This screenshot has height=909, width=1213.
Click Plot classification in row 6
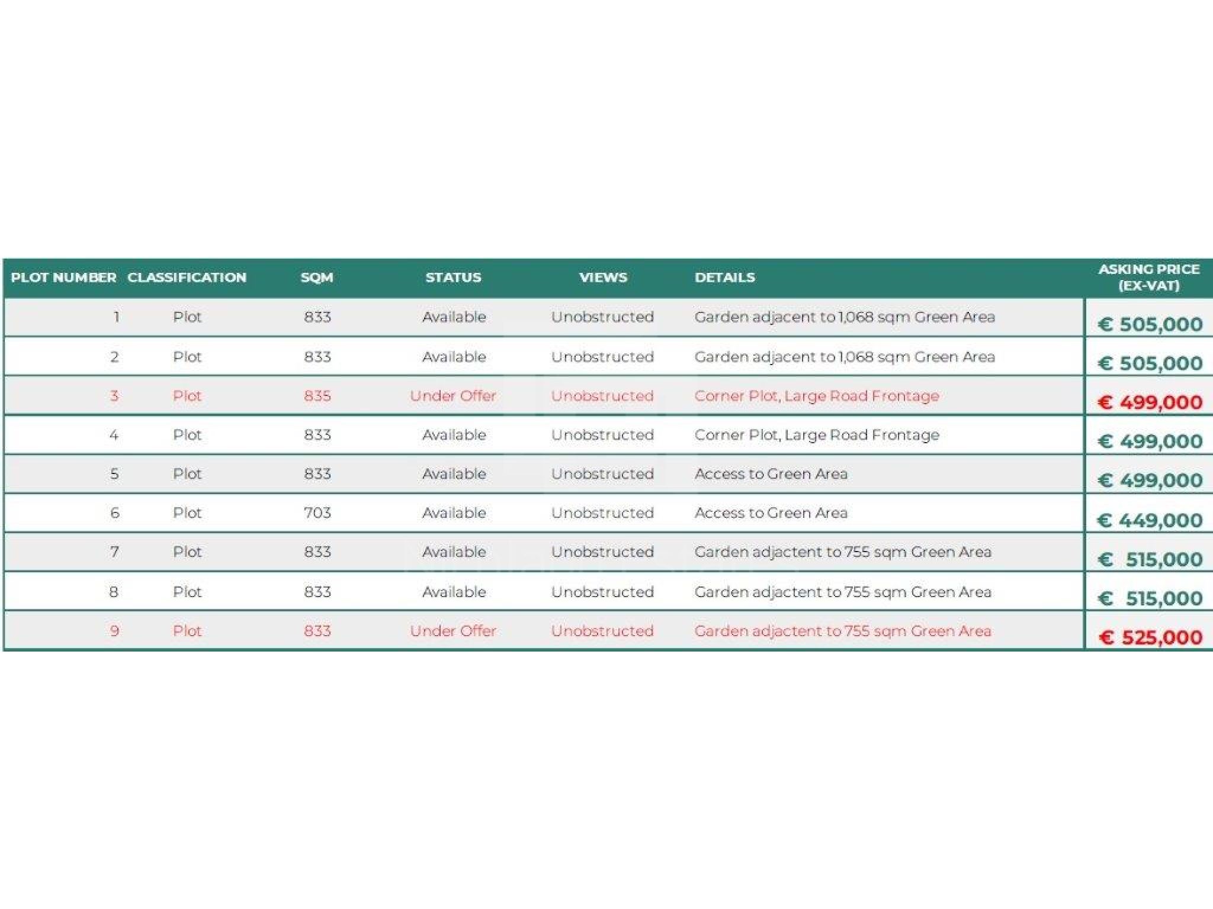pyautogui.click(x=187, y=513)
